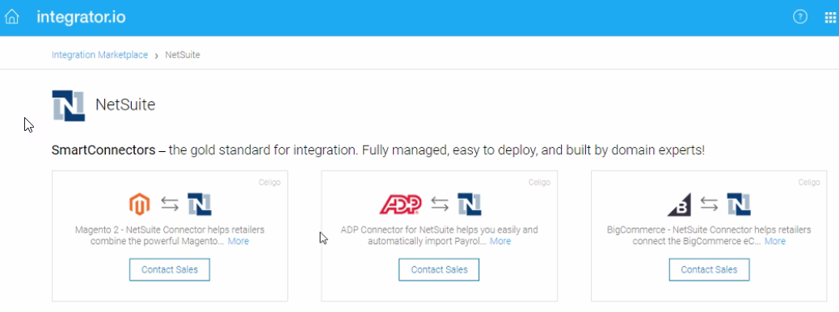This screenshot has height=312, width=839.
Task: Expand More on ADP Connector description
Action: 500,242
